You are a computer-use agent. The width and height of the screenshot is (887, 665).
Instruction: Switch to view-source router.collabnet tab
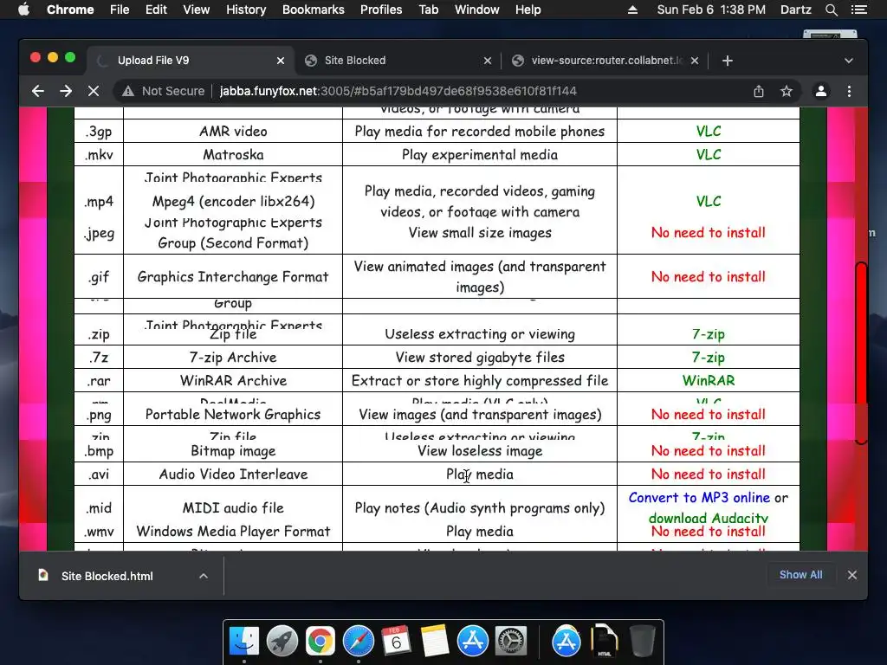(607, 61)
